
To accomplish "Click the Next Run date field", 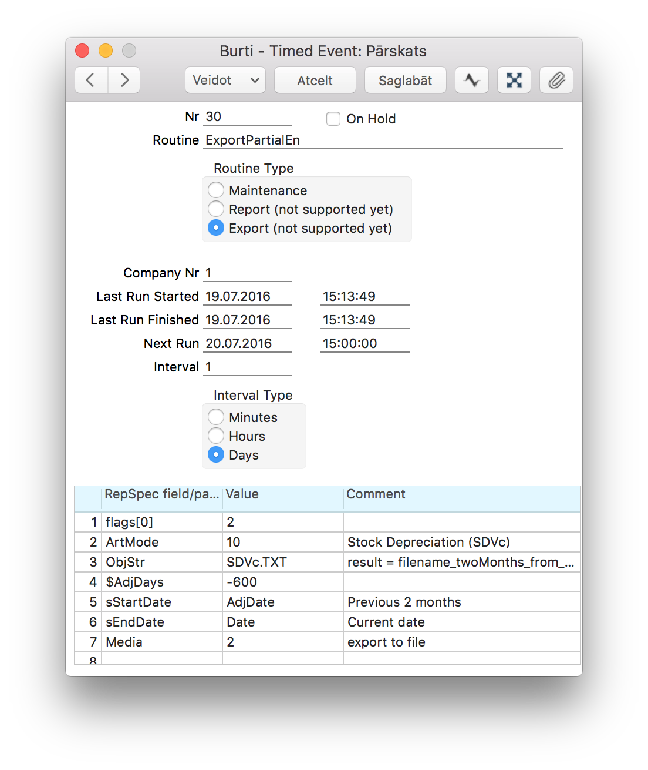I will pos(247,344).
